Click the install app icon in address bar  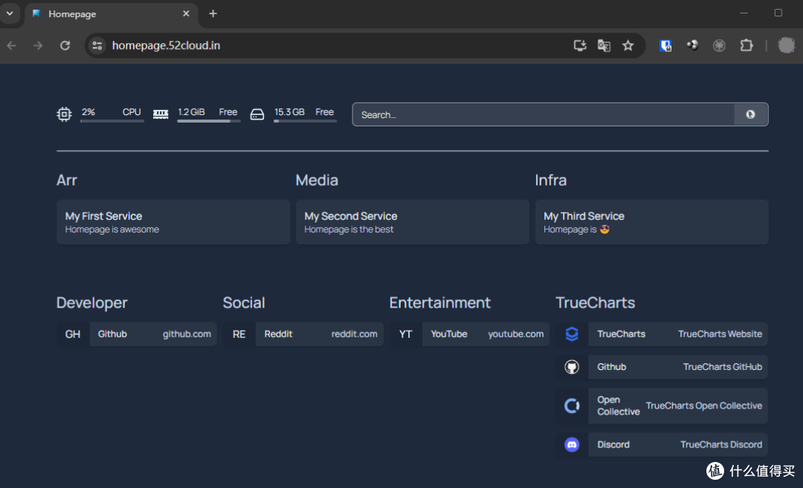click(x=580, y=45)
